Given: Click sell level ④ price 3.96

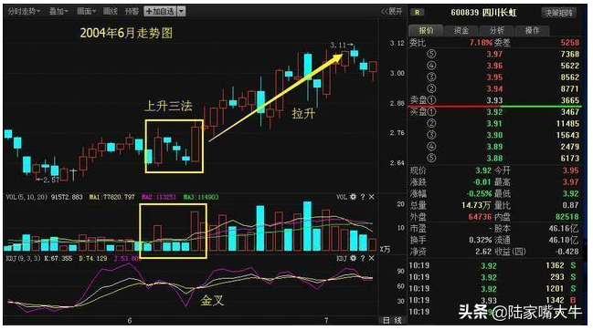Looking at the screenshot, I should click(494, 66).
